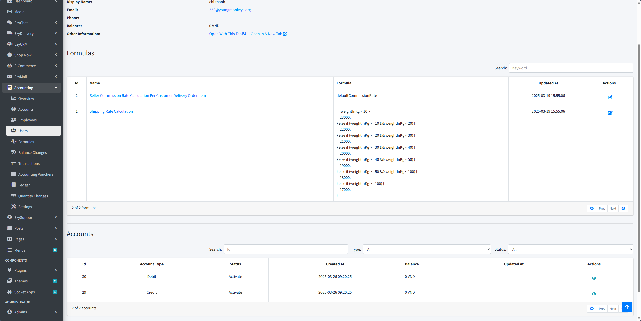View Credit account 29 via eye icon
The height and width of the screenshot is (321, 641).
pyautogui.click(x=594, y=294)
